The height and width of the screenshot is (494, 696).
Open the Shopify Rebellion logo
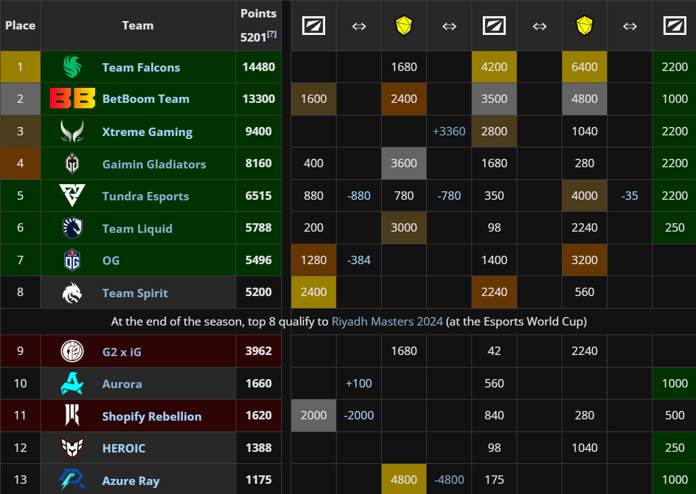click(x=72, y=416)
